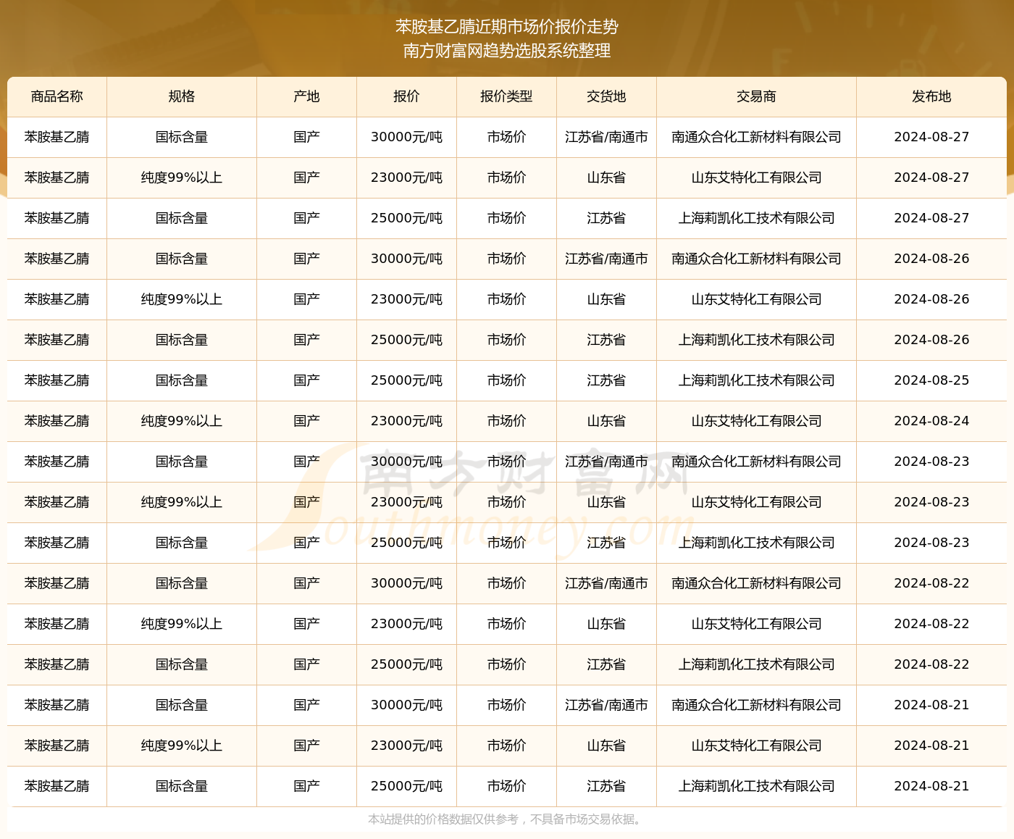Select 南通众合化工新材料有限公司 dated 2024-08-23
This screenshot has width=1014, height=839.
pyautogui.click(x=756, y=462)
